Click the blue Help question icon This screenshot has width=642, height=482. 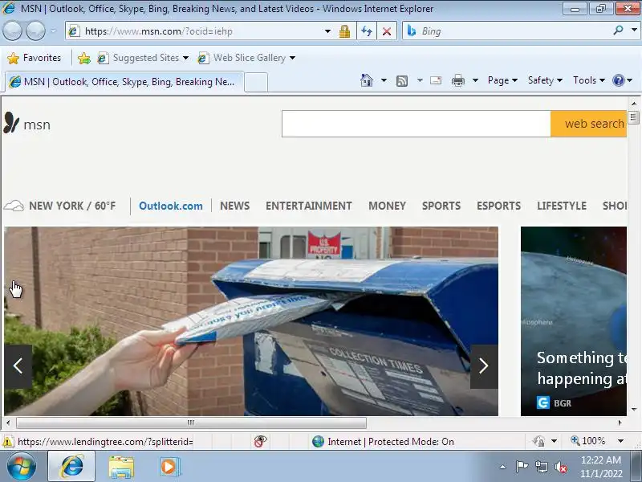(x=618, y=80)
